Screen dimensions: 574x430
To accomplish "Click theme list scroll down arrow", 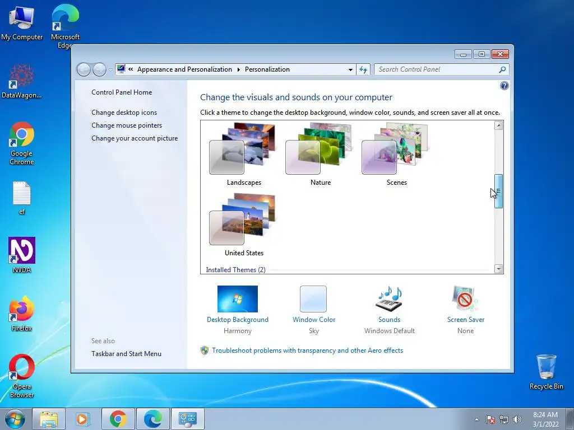I will tap(498, 269).
